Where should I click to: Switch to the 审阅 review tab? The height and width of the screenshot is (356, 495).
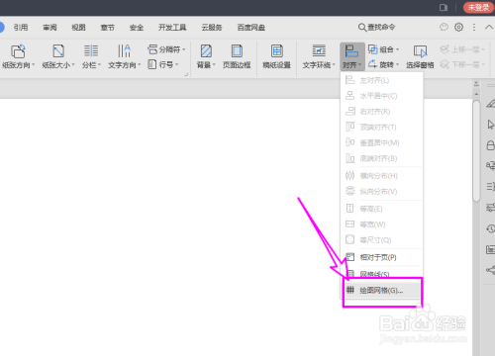coord(49,28)
